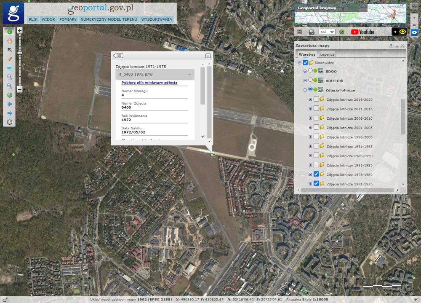
Task: Pick the pencil drawing tool
Action: click(10, 59)
